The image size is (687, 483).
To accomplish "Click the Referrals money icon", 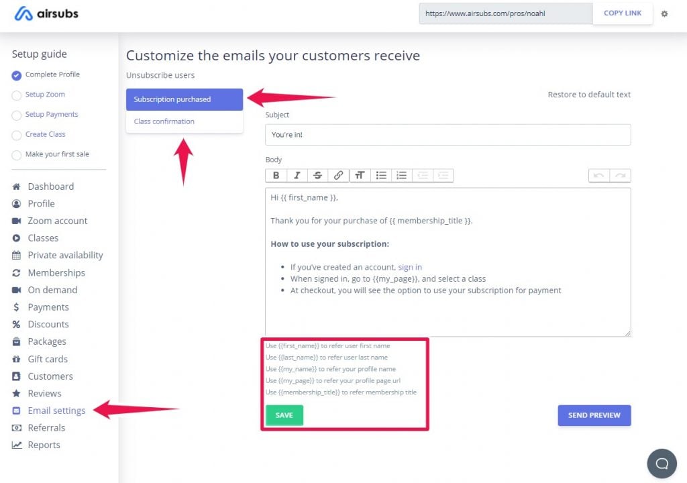I will coord(16,428).
